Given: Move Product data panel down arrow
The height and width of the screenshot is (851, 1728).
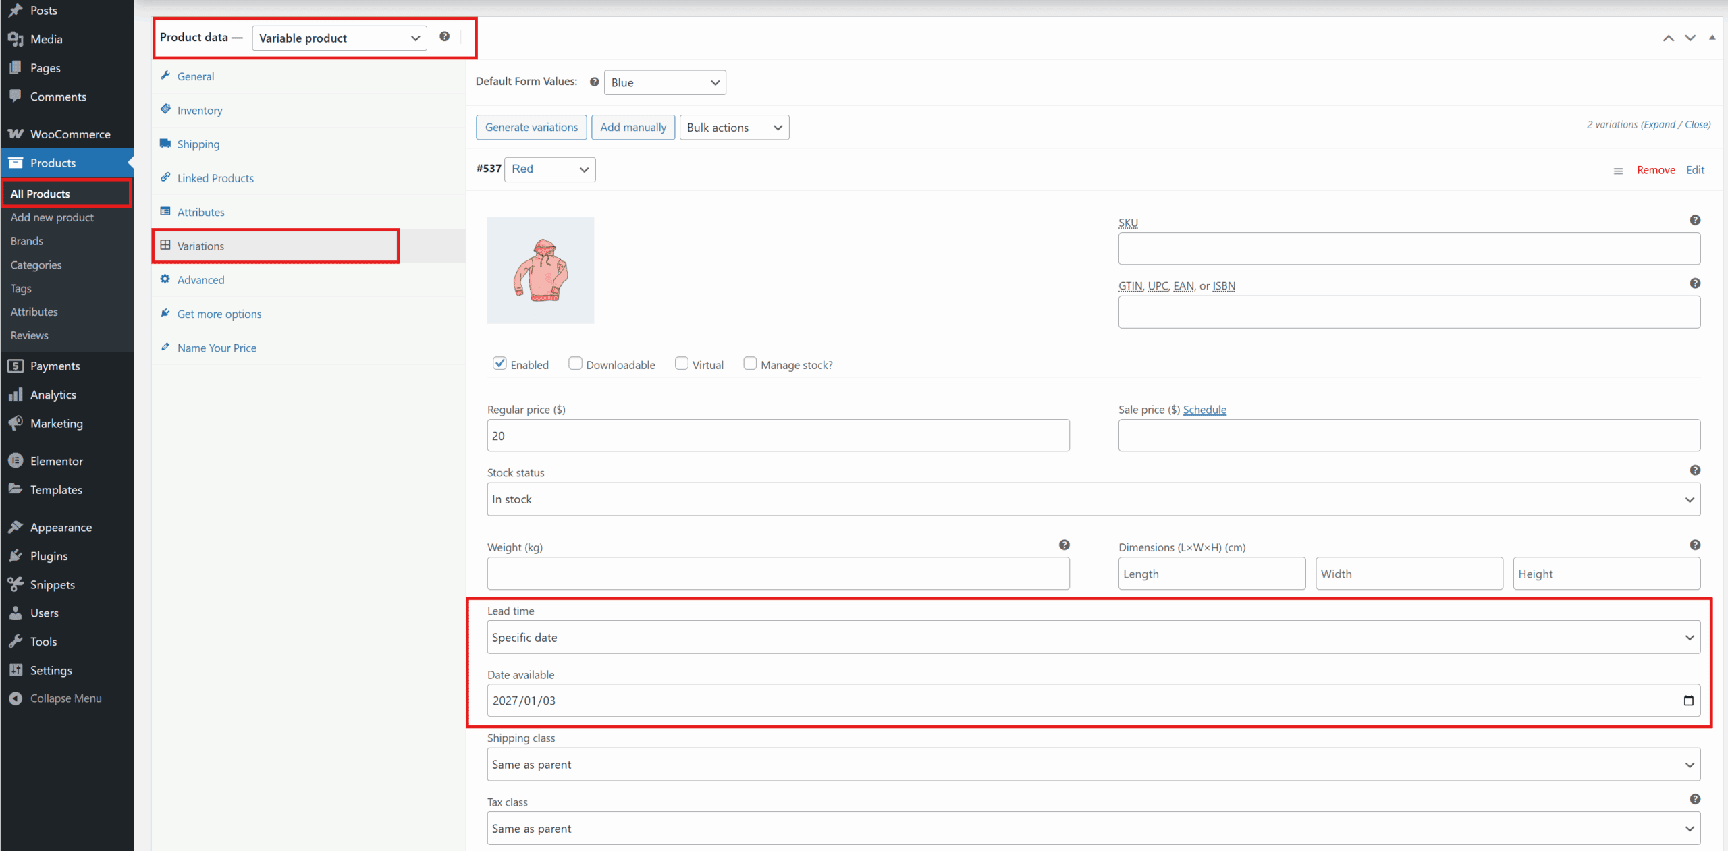Looking at the screenshot, I should point(1690,38).
